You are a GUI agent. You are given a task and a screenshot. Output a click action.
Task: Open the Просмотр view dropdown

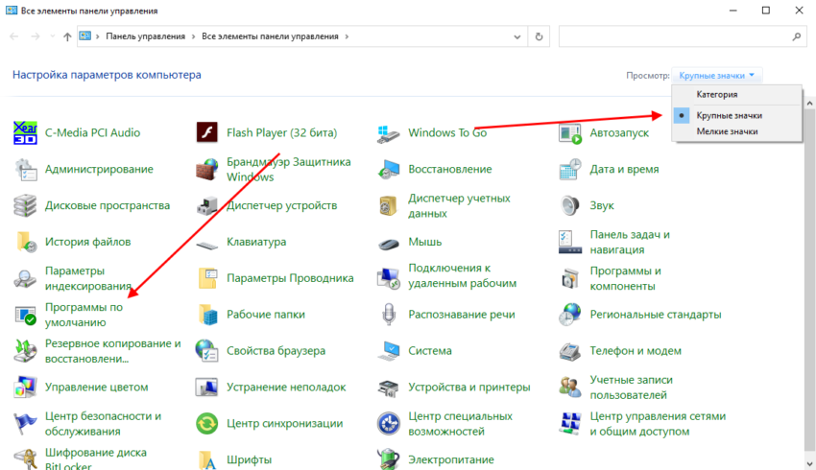pyautogui.click(x=717, y=75)
